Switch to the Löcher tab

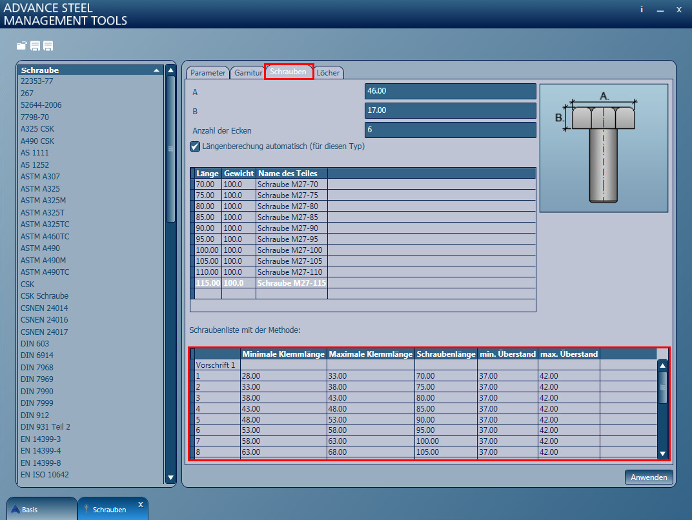[328, 73]
